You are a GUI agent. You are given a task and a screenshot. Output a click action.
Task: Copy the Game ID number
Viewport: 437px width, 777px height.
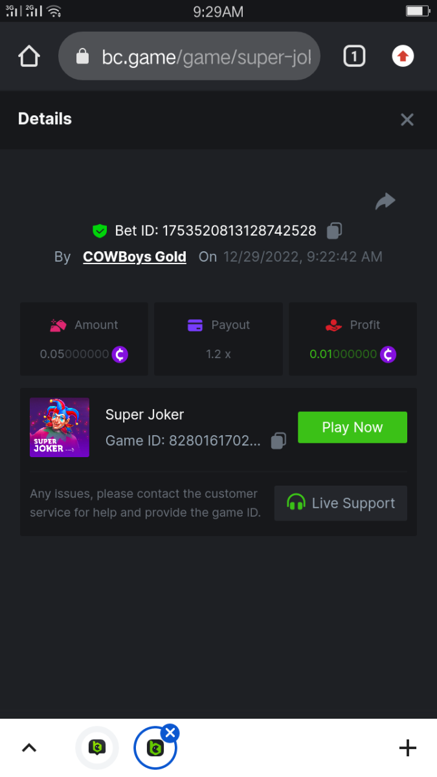[278, 441]
